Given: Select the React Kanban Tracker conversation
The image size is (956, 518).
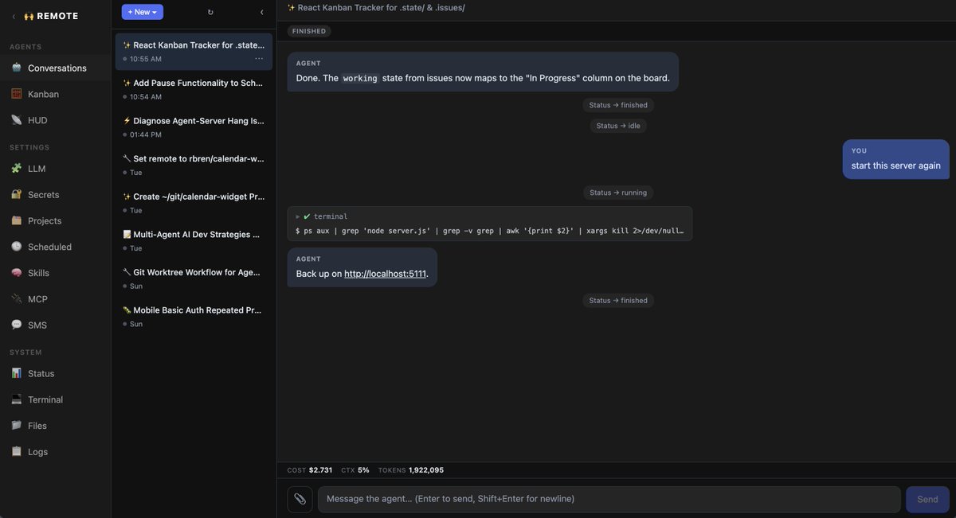Looking at the screenshot, I should pyautogui.click(x=194, y=52).
